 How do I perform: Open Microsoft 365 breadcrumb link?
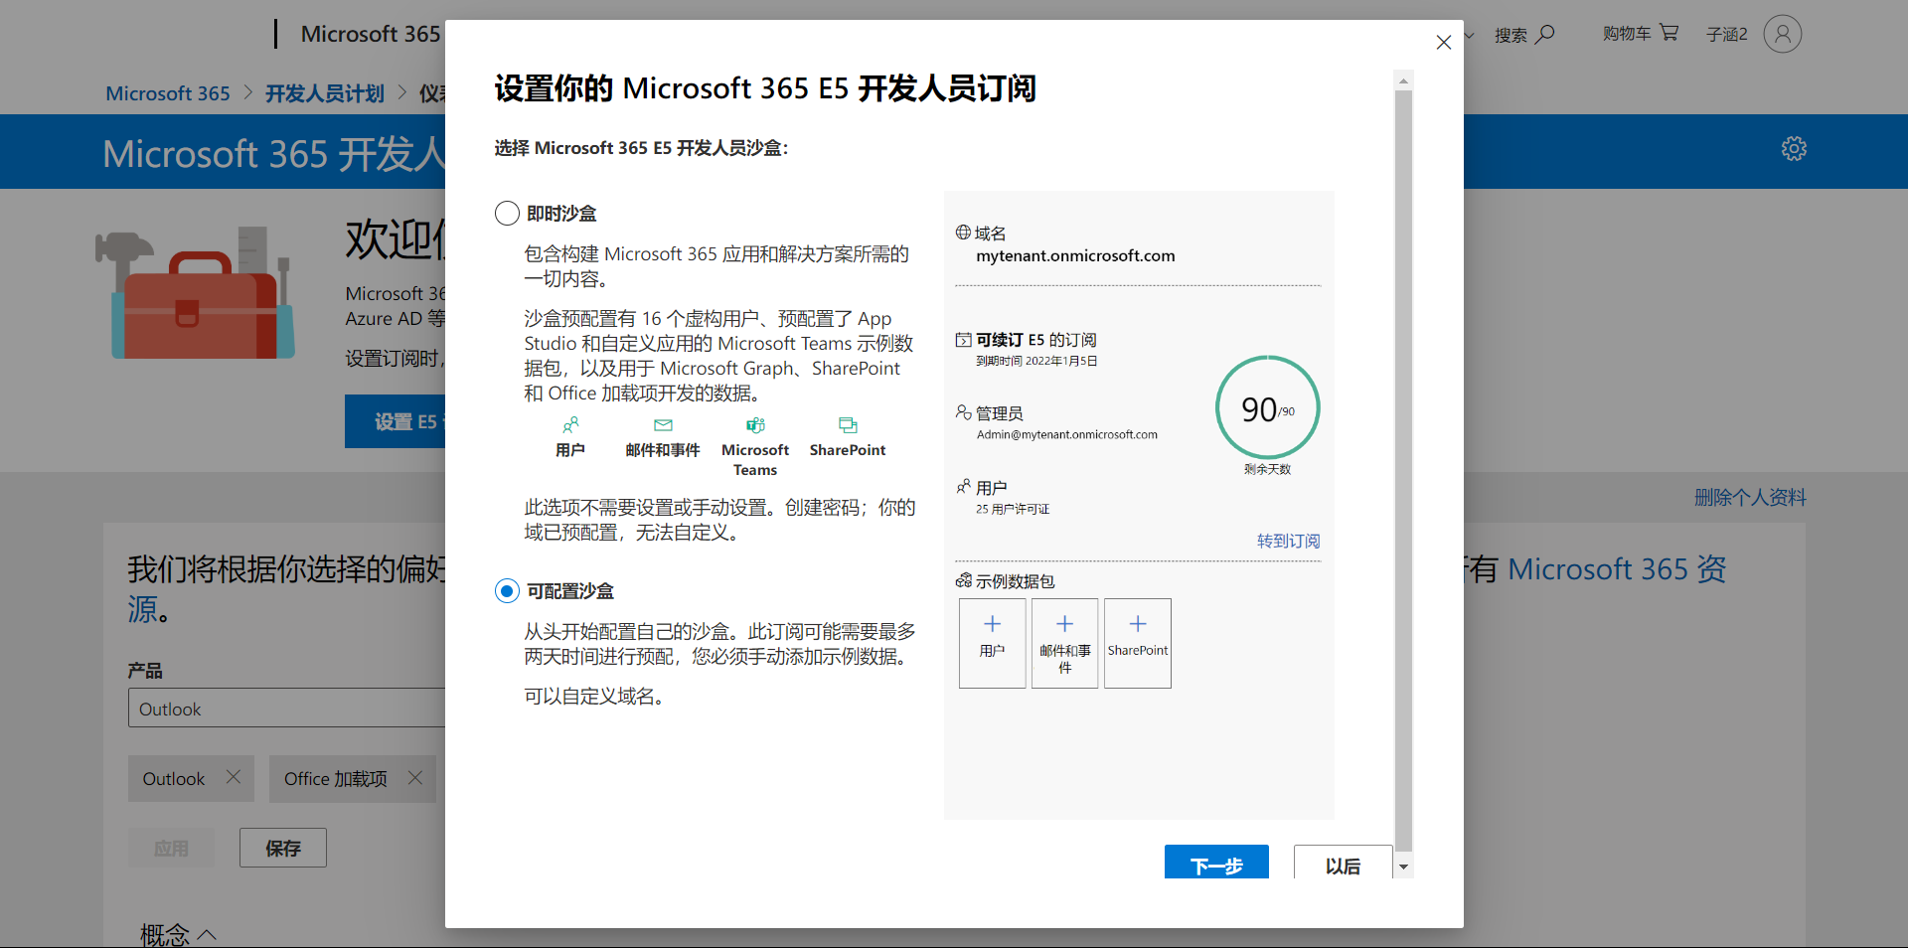click(167, 93)
